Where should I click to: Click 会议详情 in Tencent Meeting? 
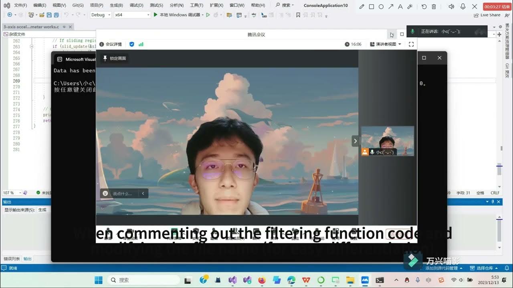pos(111,44)
